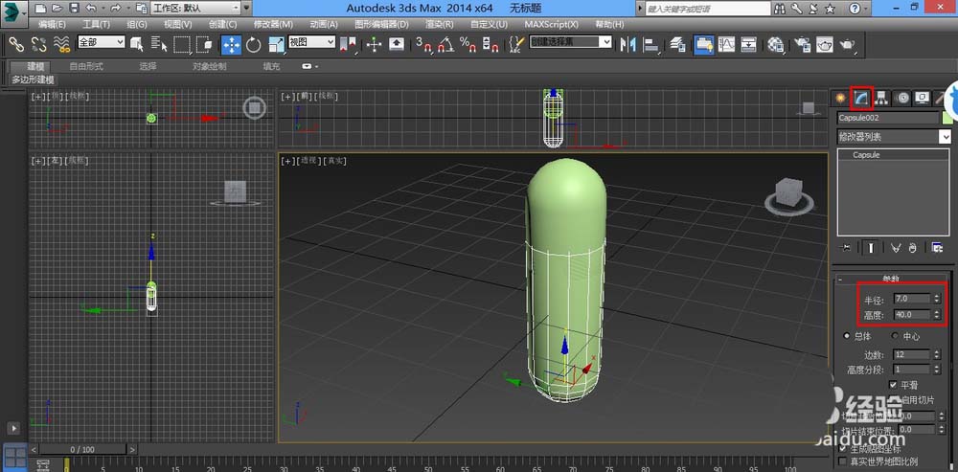Click the Undo arrow icon

click(90, 9)
